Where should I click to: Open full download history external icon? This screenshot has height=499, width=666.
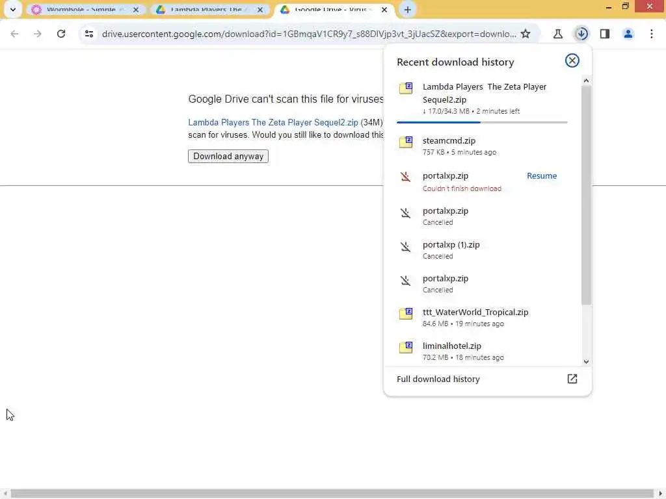pyautogui.click(x=572, y=379)
